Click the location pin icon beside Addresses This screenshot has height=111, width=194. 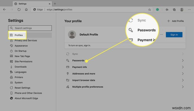click(x=68, y=74)
